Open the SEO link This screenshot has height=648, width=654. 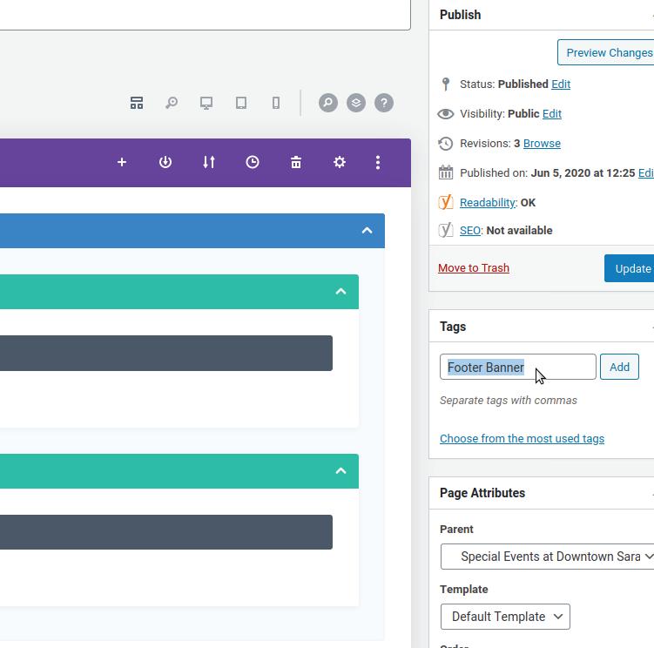(x=470, y=230)
